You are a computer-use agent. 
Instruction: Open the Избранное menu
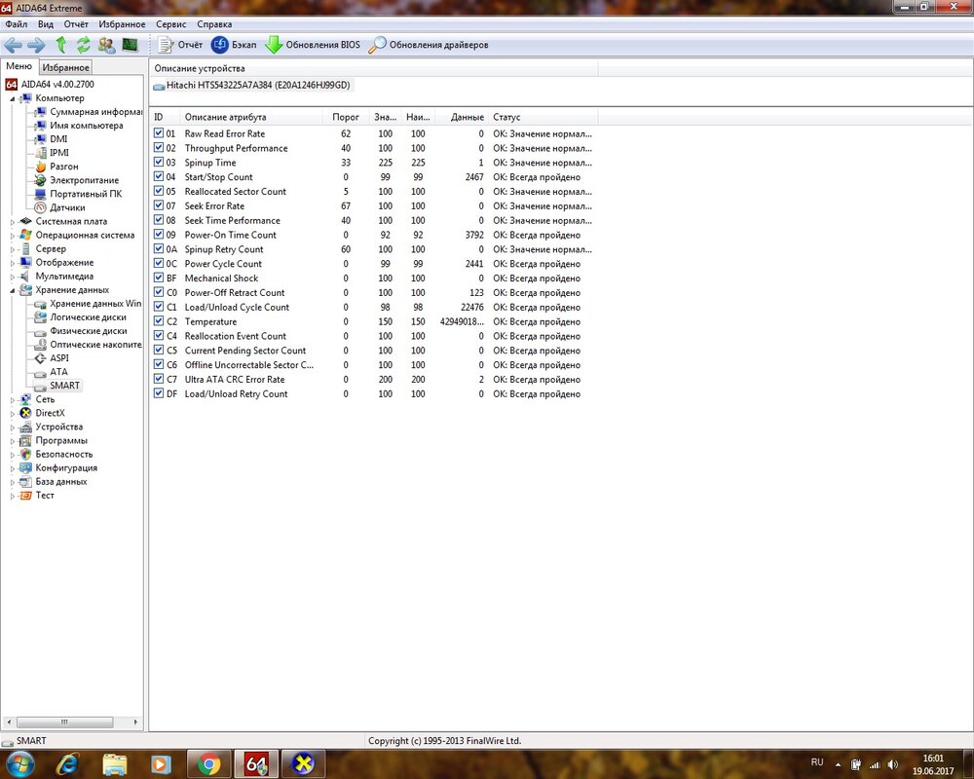coord(122,24)
